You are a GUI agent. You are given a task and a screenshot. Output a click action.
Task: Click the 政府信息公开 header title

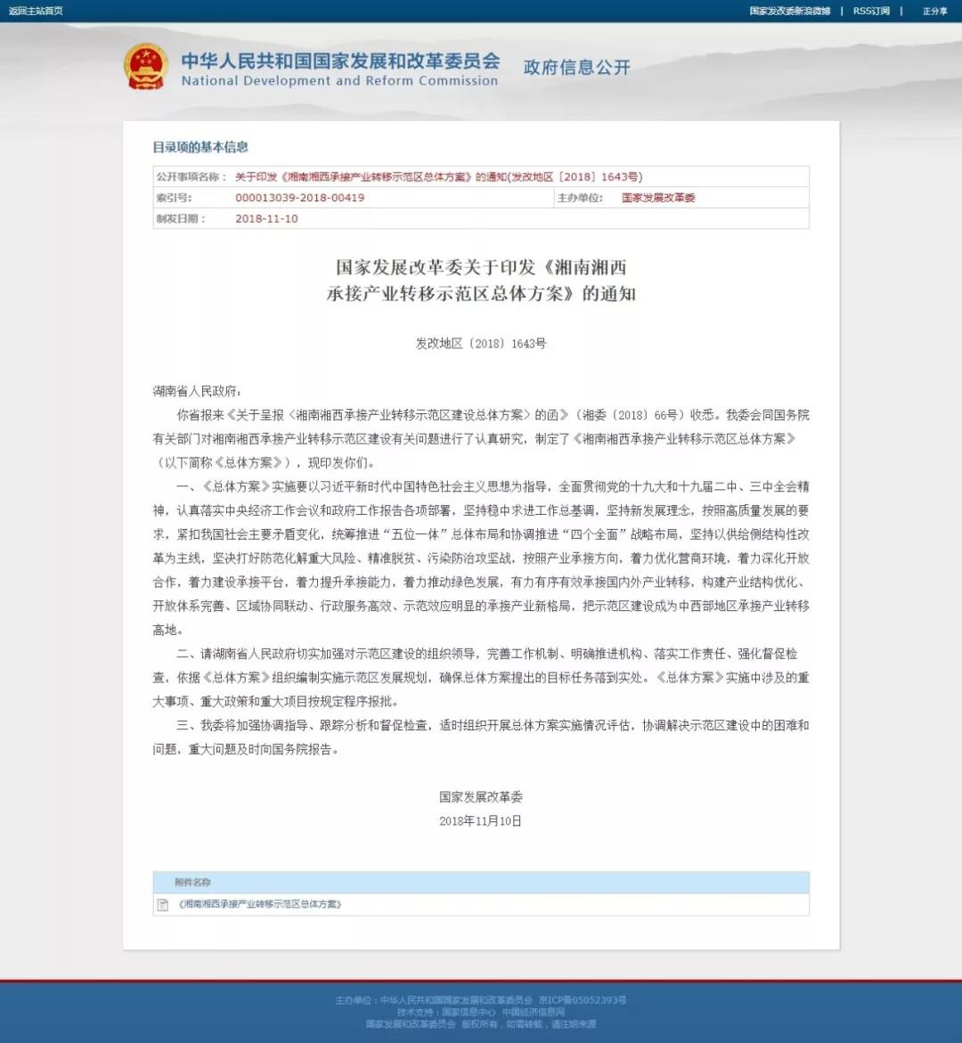[x=576, y=68]
